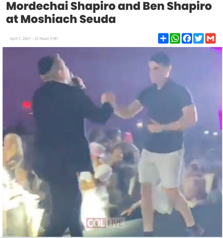The height and width of the screenshot is (238, 223).
Task: Select the April 7, 2021 publication date
Action: pyautogui.click(x=20, y=38)
